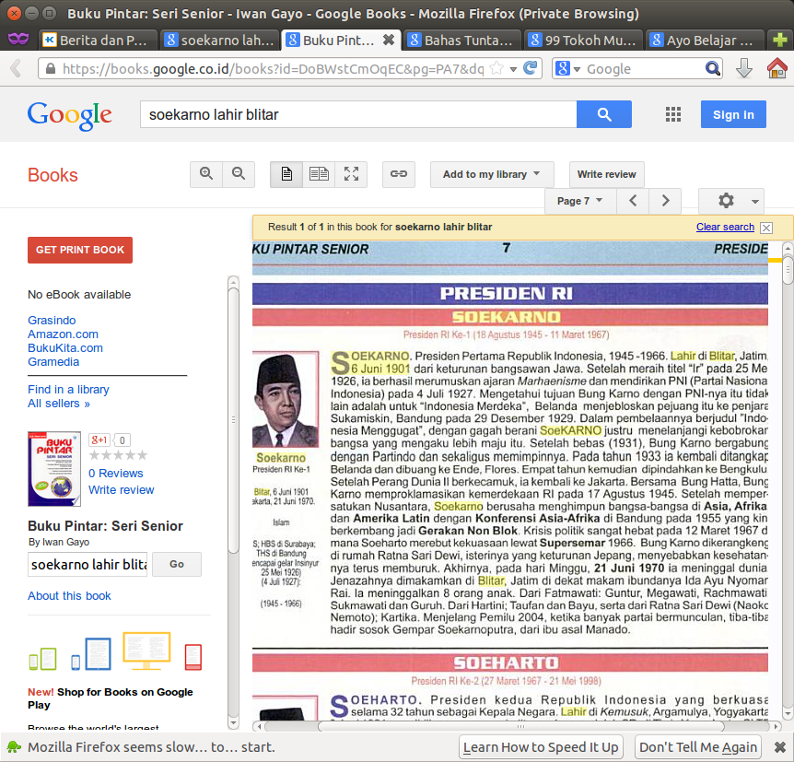This screenshot has height=762, width=794.
Task: Close the search result banner
Action: point(766,228)
